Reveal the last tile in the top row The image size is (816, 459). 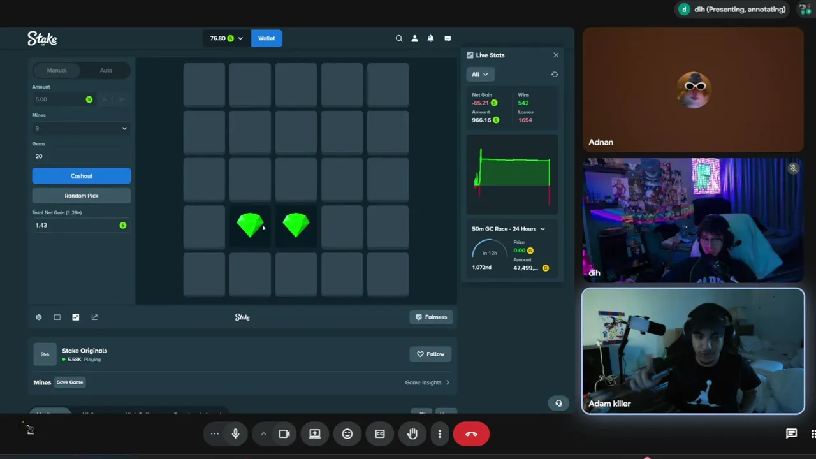388,85
